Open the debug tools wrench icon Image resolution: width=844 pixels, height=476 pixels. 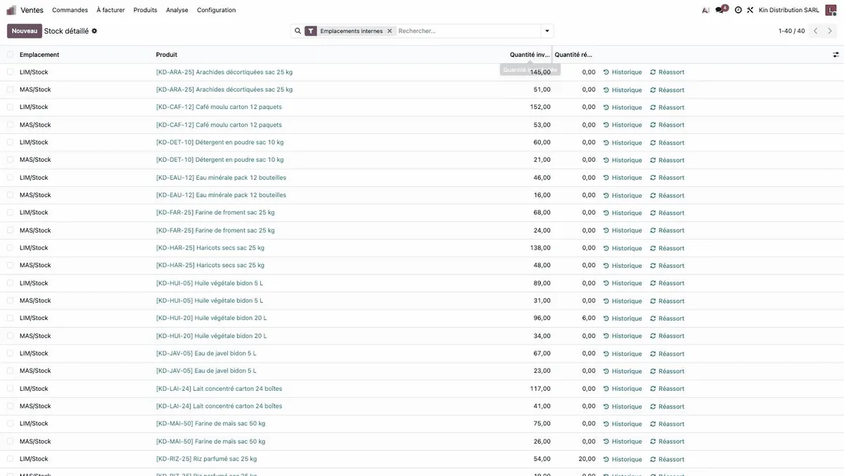tap(750, 10)
